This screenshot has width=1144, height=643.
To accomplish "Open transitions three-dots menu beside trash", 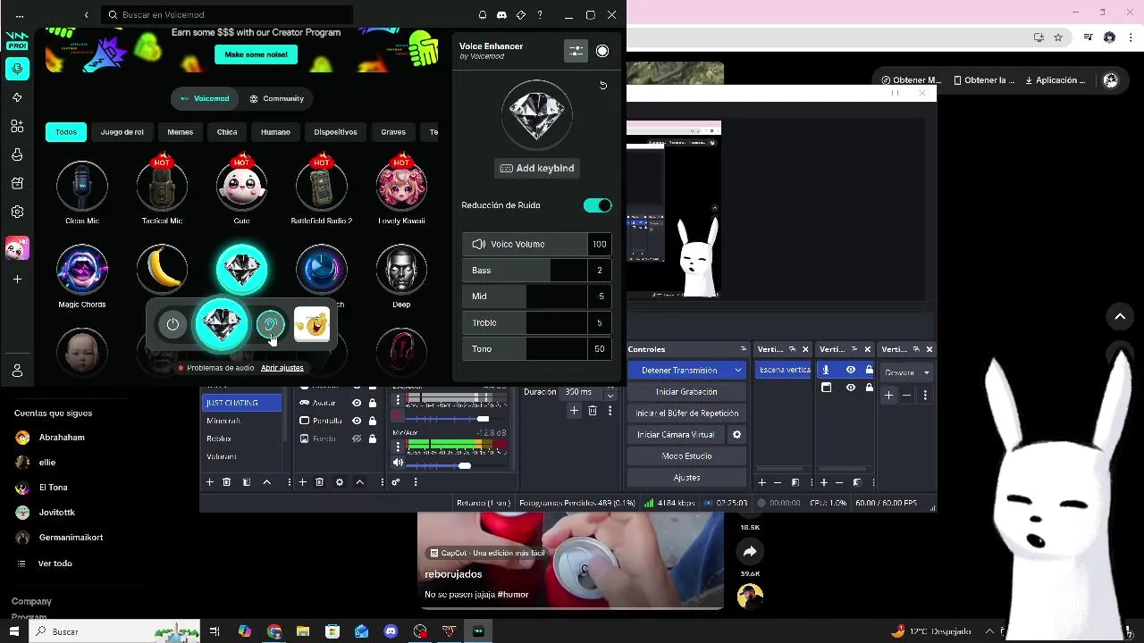I will 610,411.
